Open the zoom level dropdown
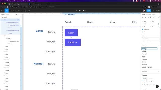 point(158,11)
